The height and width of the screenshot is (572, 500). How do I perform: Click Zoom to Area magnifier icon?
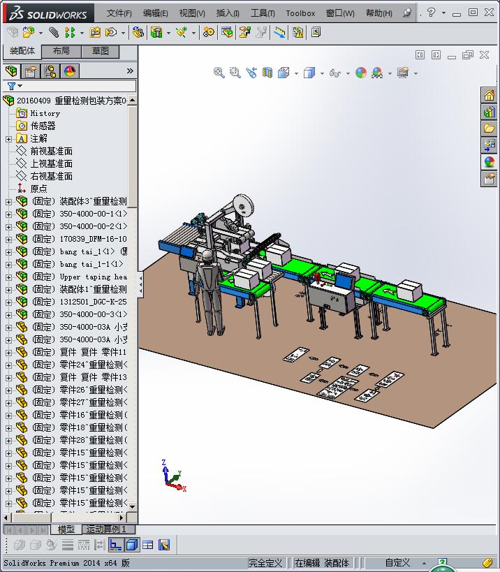point(235,73)
